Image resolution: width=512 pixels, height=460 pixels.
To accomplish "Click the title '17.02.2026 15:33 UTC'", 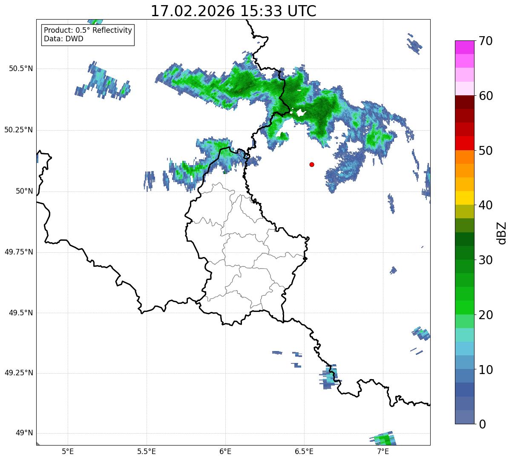I will (x=233, y=11).
